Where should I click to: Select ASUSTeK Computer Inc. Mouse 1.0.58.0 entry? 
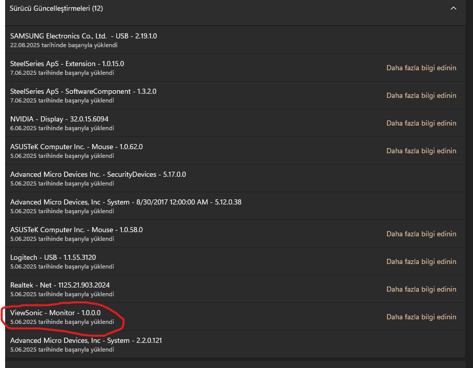point(235,234)
